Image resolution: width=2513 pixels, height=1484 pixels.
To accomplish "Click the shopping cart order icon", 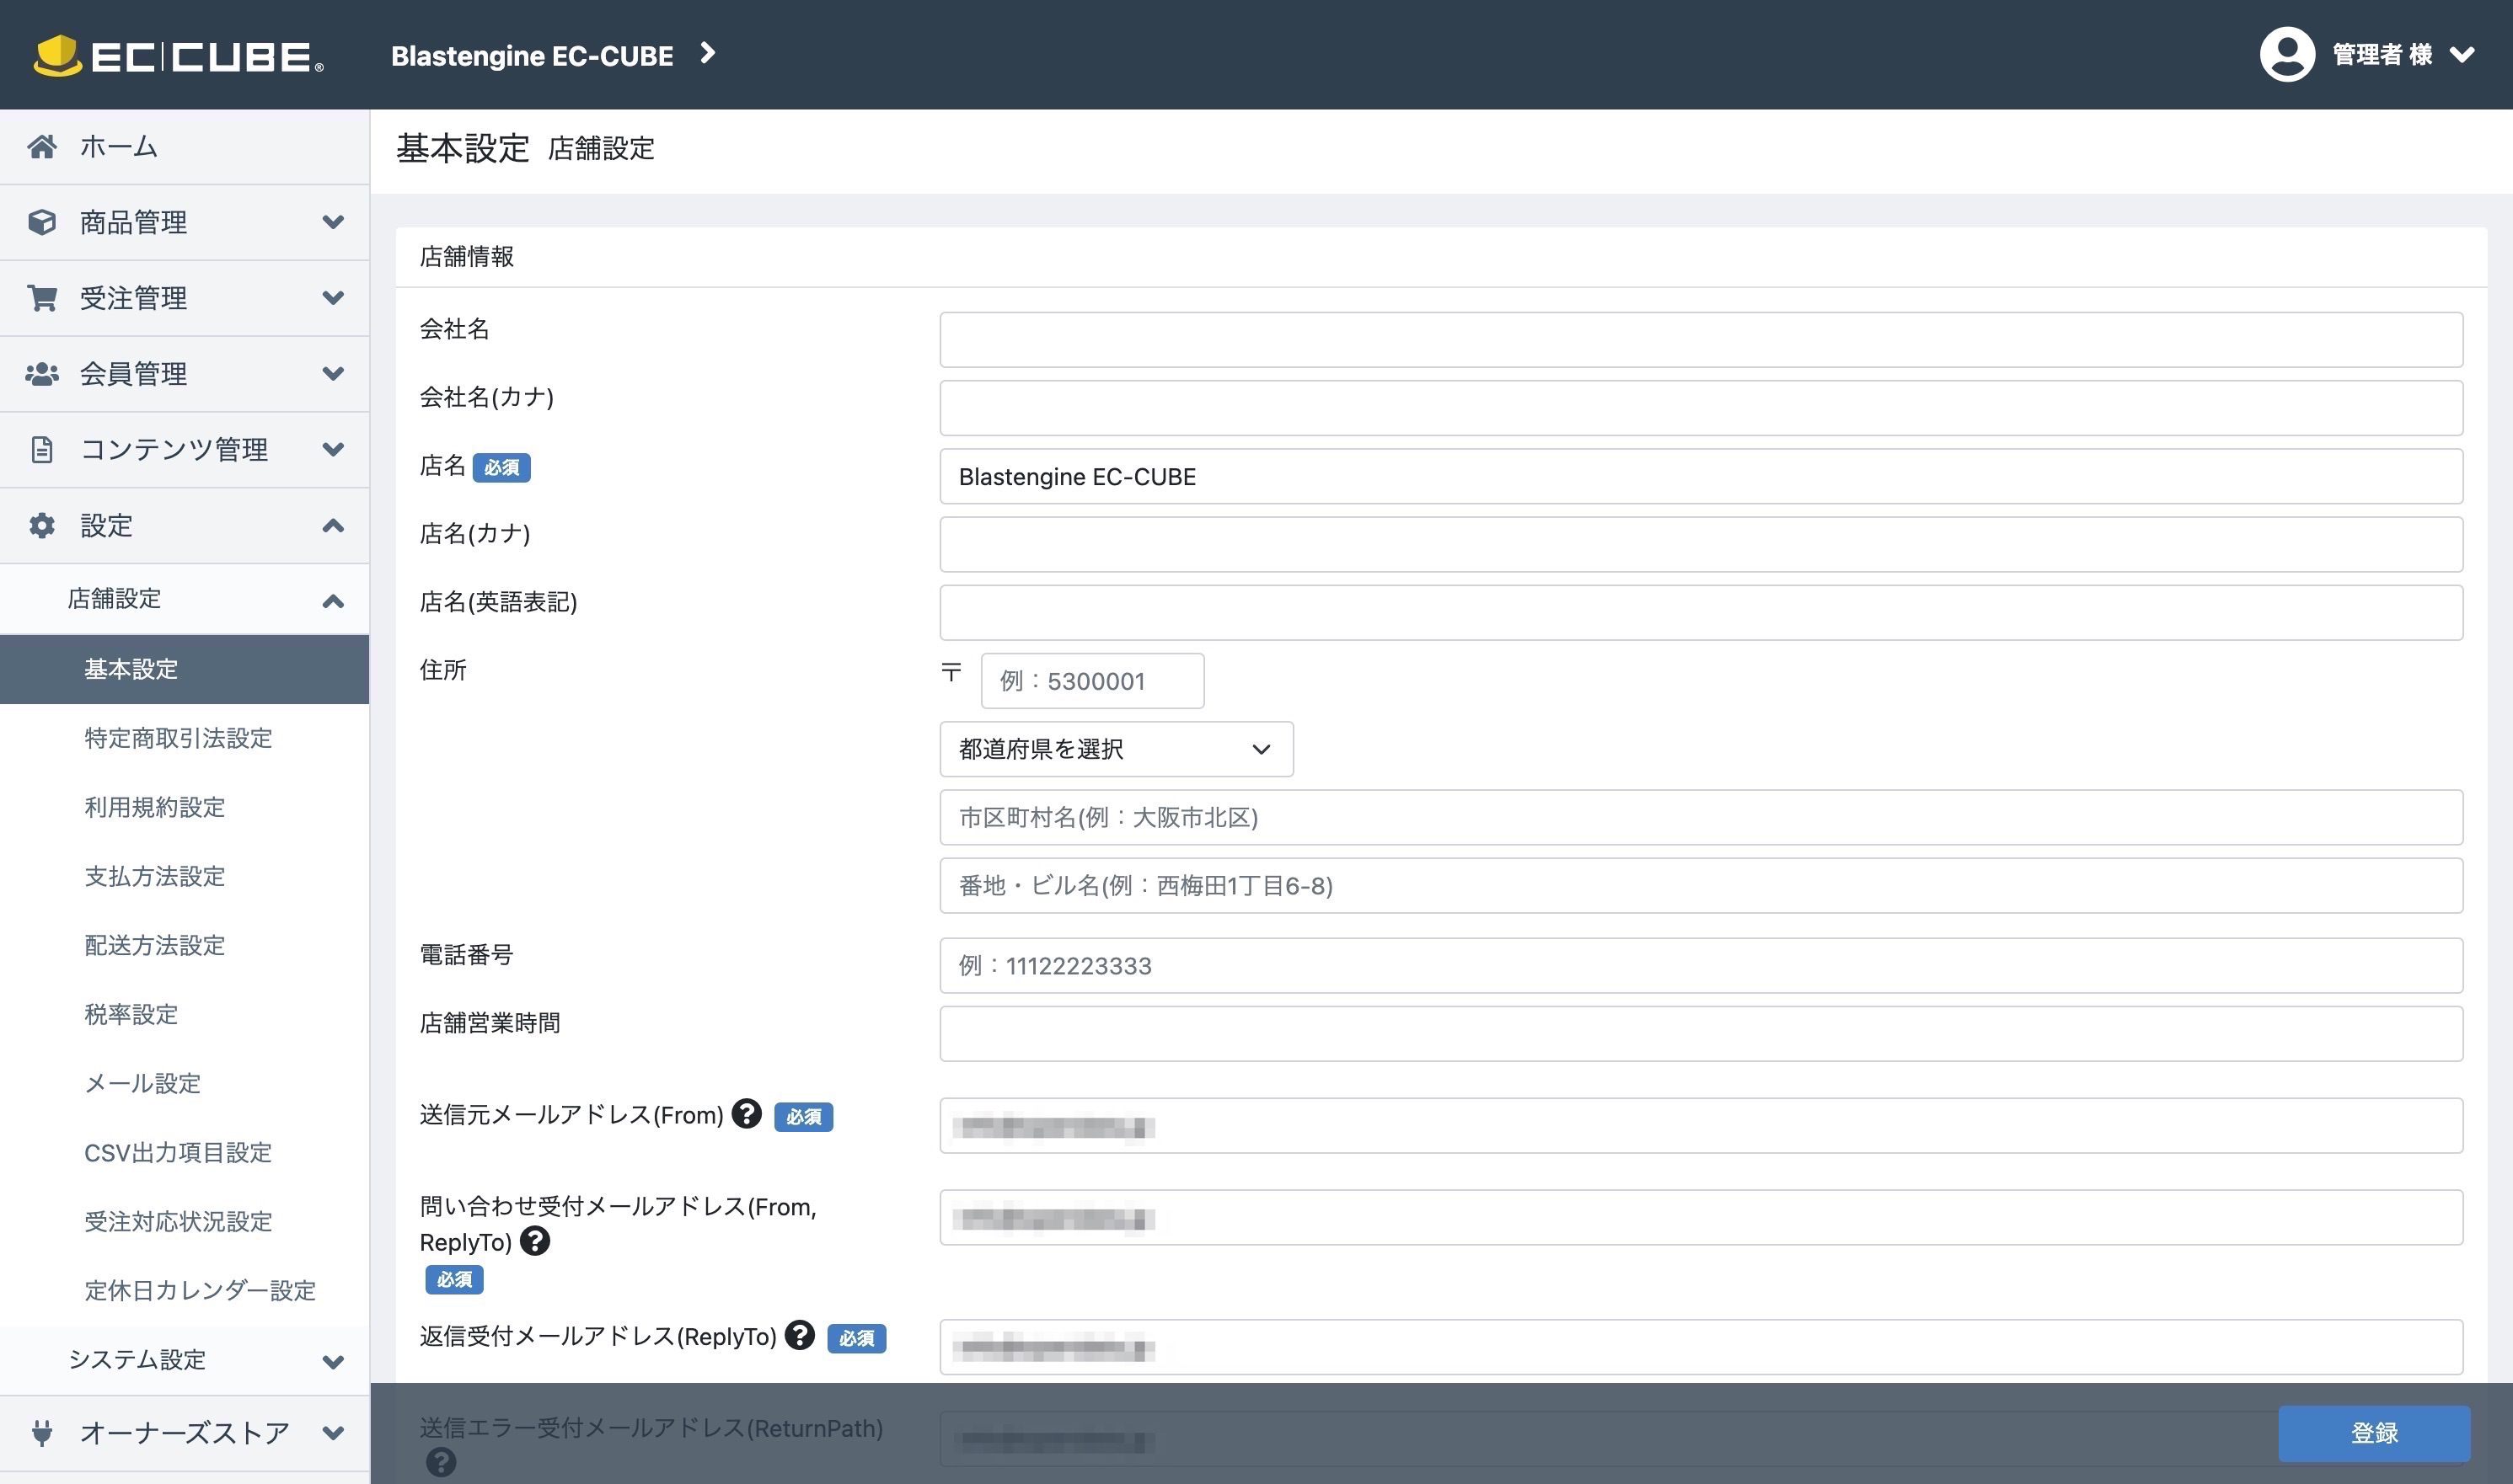I will [x=42, y=298].
